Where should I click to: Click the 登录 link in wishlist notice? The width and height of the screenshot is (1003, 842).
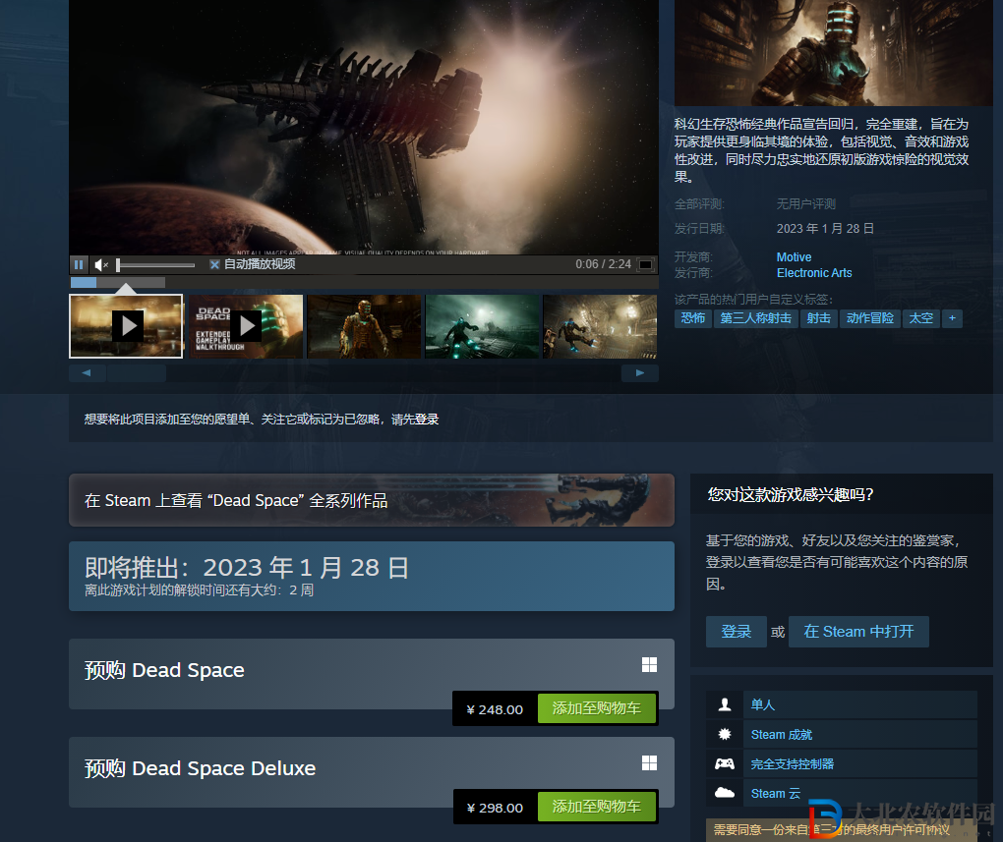[x=427, y=420]
